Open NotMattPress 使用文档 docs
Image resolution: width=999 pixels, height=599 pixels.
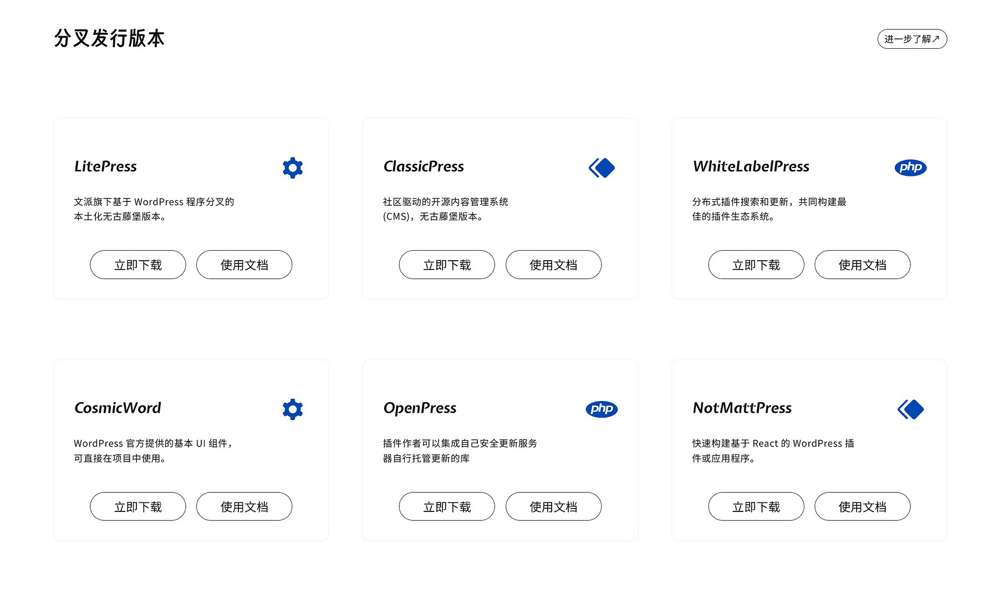862,507
